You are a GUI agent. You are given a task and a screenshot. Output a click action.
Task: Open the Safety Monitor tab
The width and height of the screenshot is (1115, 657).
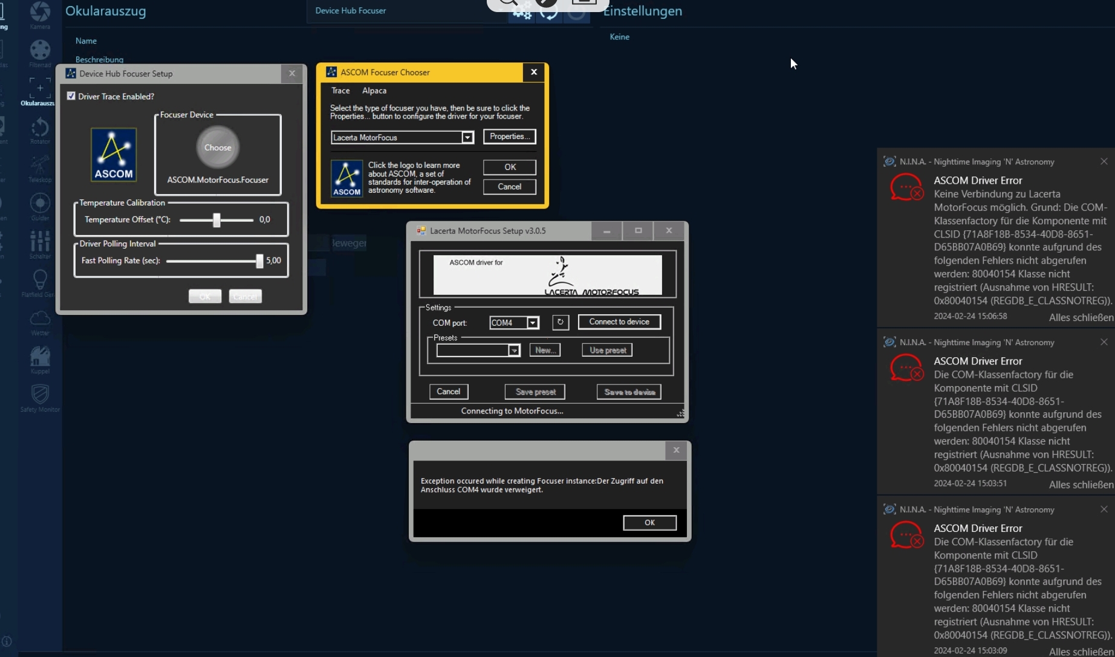40,398
